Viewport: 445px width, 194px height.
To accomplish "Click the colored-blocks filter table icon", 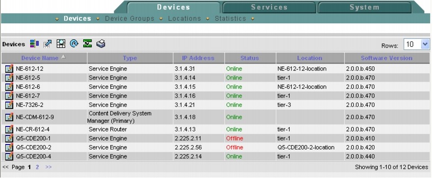I will (34, 43).
